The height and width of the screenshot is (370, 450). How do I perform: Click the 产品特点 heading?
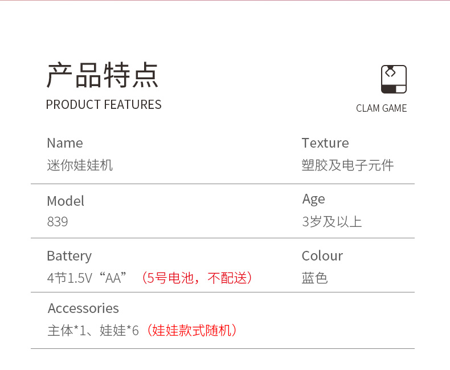pos(103,75)
